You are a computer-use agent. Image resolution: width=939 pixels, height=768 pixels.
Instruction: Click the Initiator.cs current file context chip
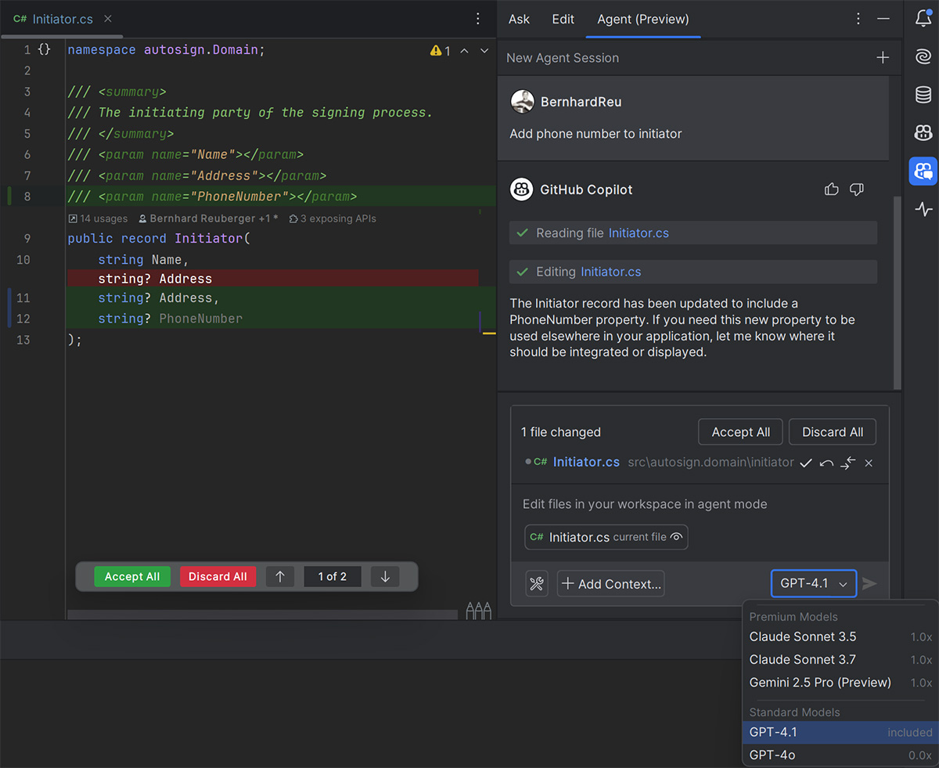click(x=606, y=537)
